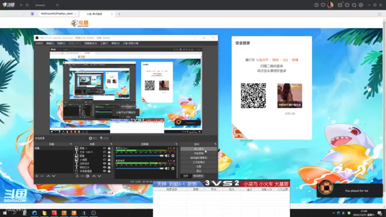Toggle visibility of the 图像 2 source

(x=105, y=148)
